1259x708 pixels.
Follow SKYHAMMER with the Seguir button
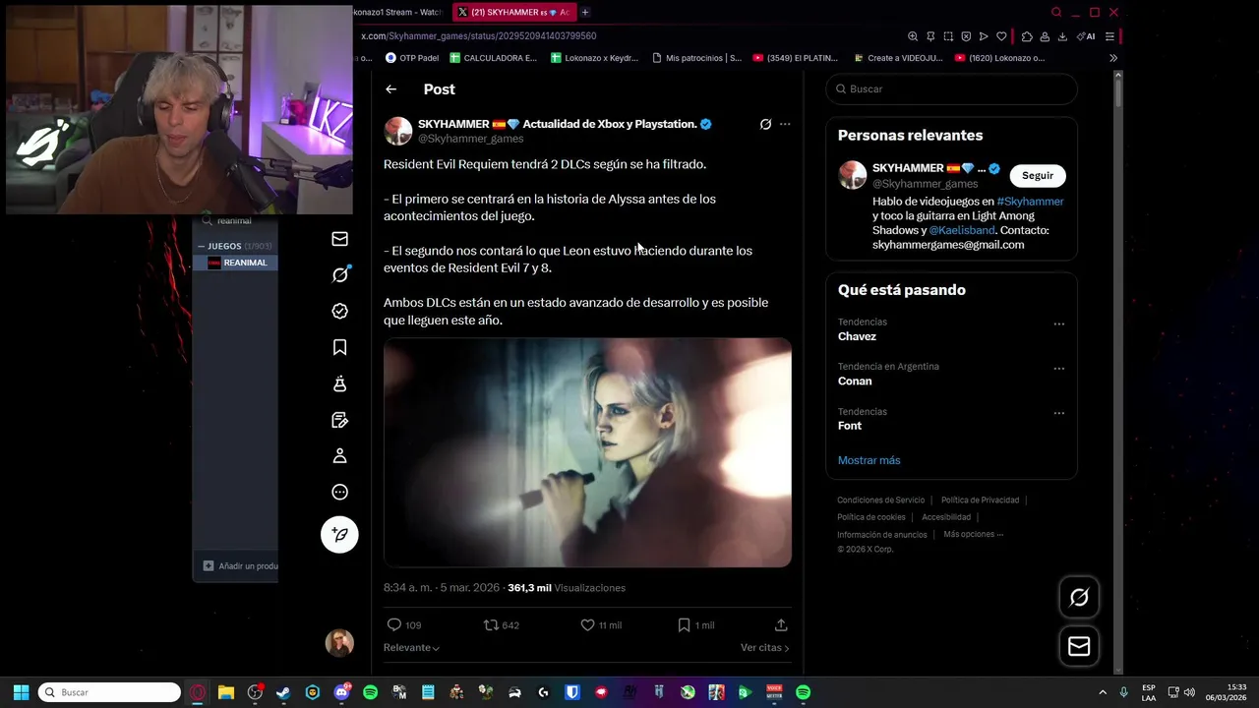pyautogui.click(x=1038, y=175)
